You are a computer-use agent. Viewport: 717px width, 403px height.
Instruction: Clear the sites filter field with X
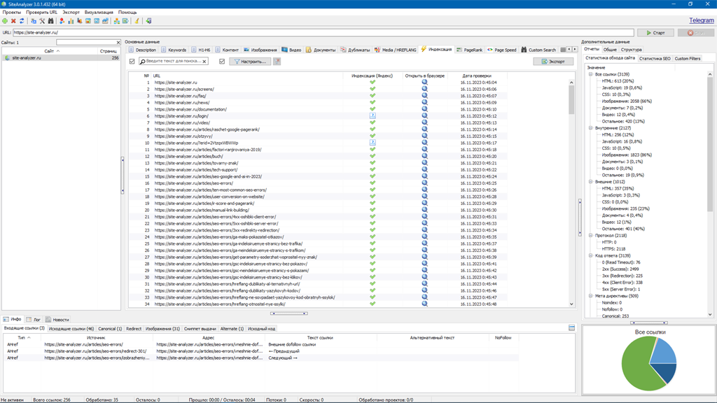(118, 43)
